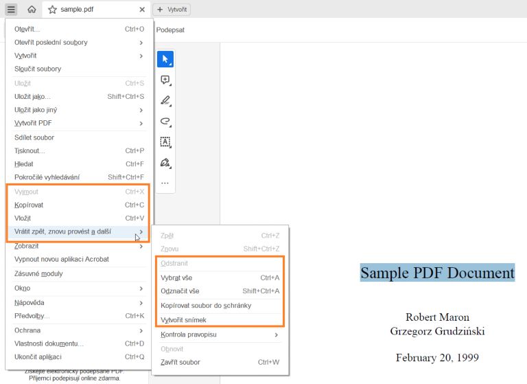The image size is (527, 384).
Task: Expand Otevřít poslední soubory submenu
Action: click(x=80, y=43)
